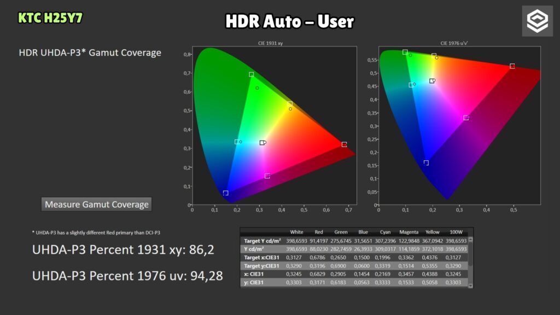Screen dimensions: 560x315
Task: Click the Blue column header
Action: [x=363, y=232]
